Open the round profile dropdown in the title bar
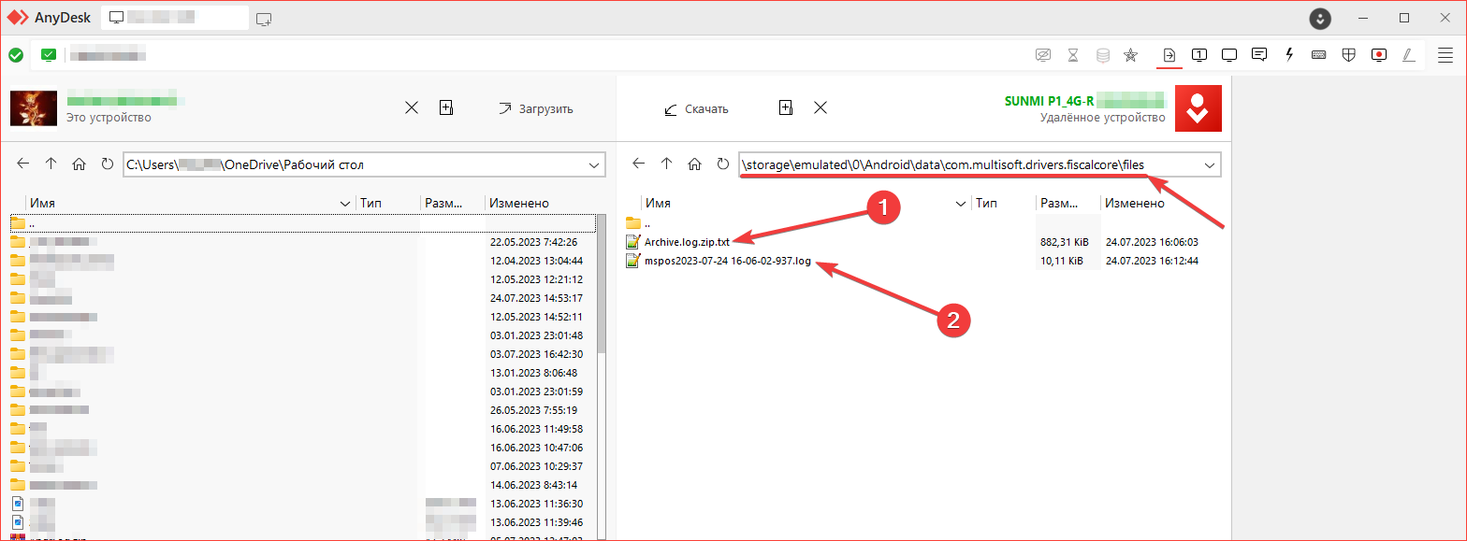1467x541 pixels. 1320,18
